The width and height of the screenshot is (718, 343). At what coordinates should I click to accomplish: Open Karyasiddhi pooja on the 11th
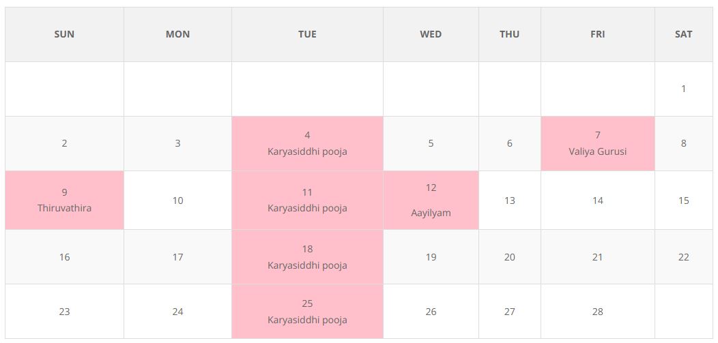tap(307, 208)
